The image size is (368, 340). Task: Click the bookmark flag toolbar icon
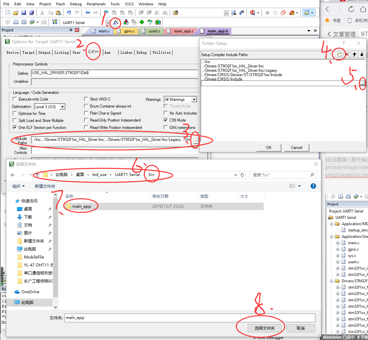point(106,13)
